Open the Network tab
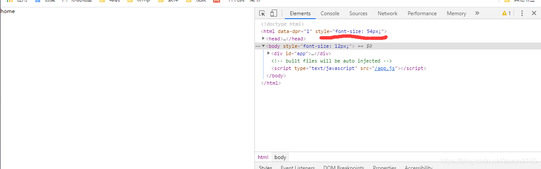 (387, 13)
